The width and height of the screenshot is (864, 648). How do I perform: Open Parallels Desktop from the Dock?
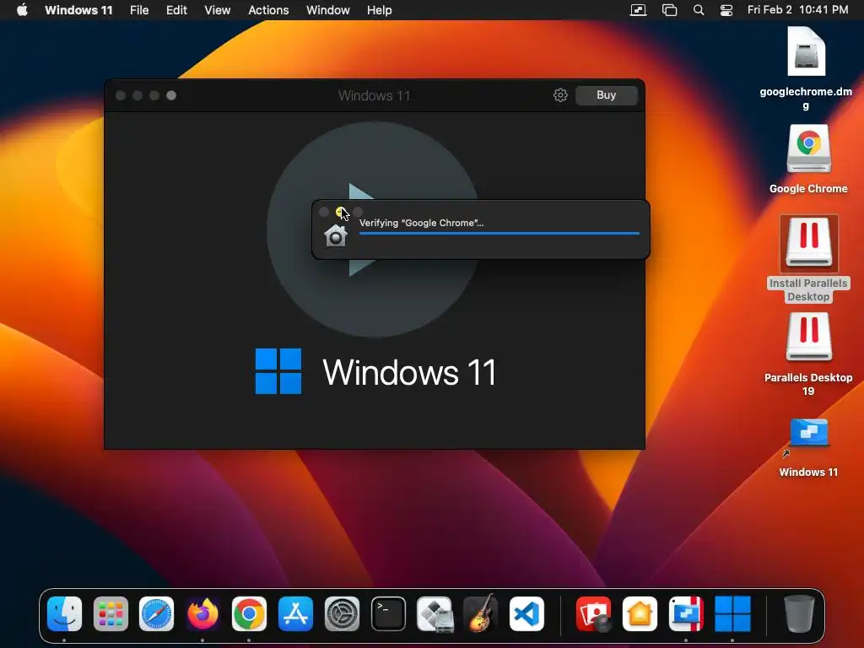(x=686, y=614)
